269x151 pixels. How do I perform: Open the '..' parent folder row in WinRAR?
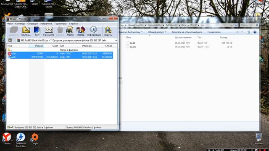60,50
